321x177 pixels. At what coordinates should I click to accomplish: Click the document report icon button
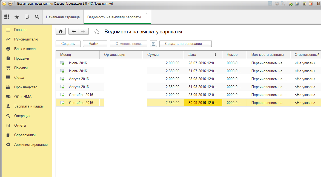click(x=153, y=44)
